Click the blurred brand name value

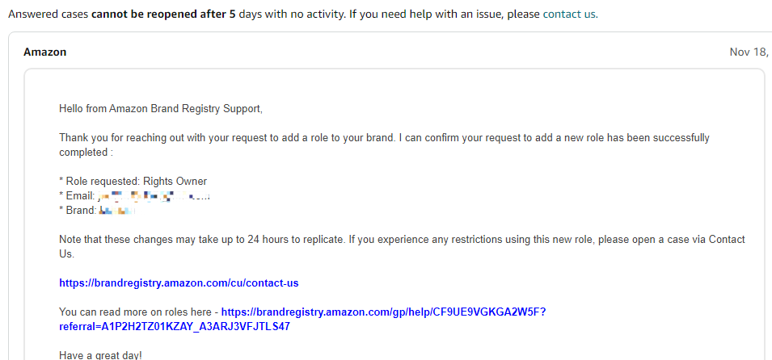(116, 211)
